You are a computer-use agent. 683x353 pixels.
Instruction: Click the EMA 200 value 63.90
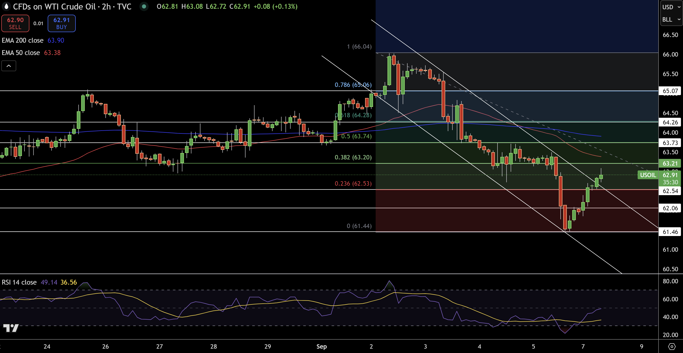tap(56, 40)
